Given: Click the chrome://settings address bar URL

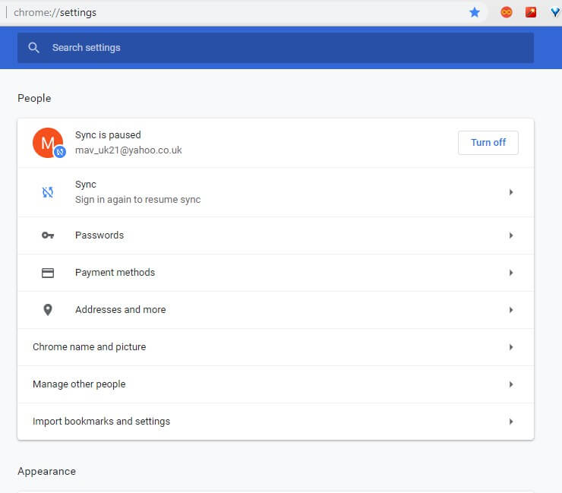Looking at the screenshot, I should (x=55, y=13).
